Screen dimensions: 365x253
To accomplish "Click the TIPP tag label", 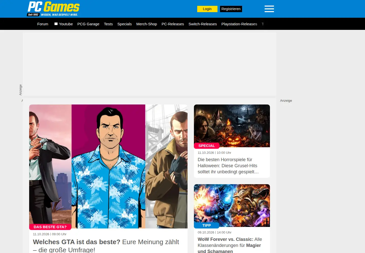I will click(207, 225).
